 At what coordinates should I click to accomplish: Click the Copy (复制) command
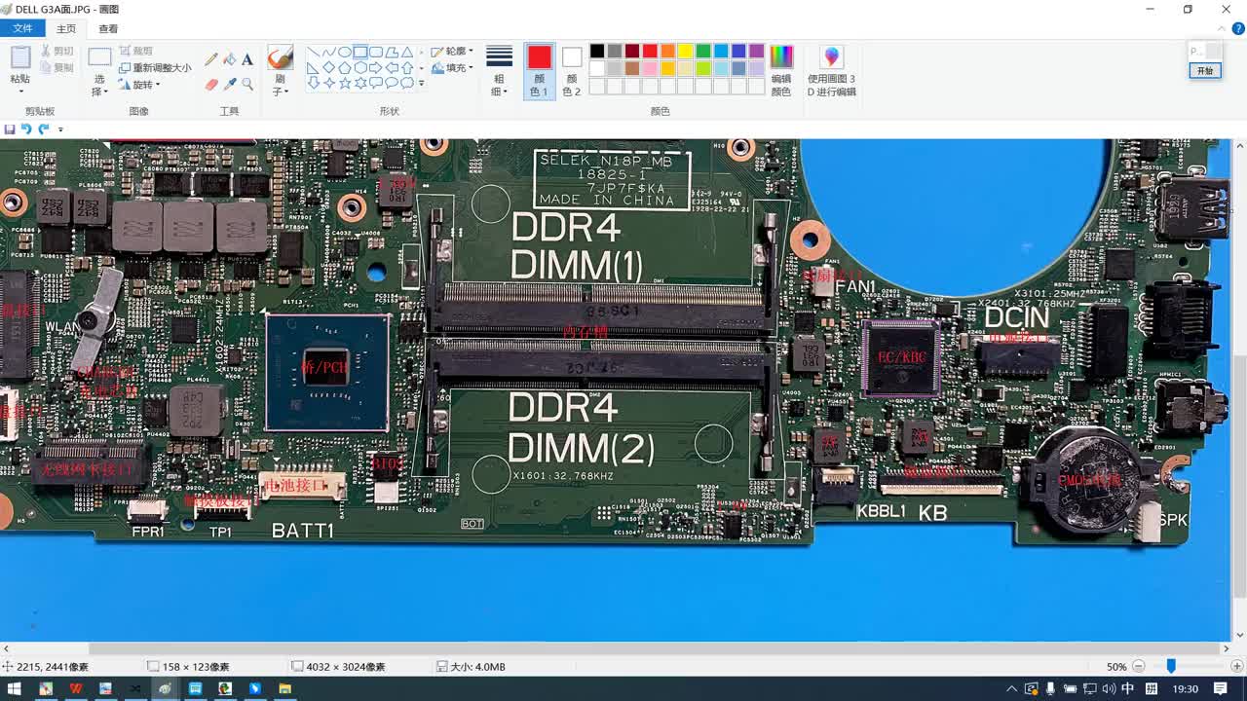57,67
